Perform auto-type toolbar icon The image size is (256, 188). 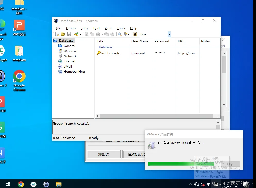point(112,34)
